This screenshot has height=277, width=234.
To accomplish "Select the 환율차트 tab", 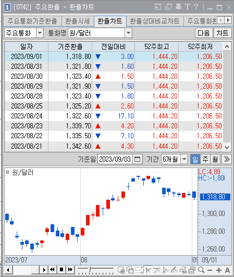I will coord(110,21).
